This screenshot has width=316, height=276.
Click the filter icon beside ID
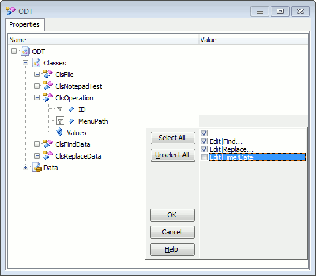point(60,110)
